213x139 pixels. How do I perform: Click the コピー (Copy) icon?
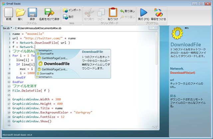pyautogui.click(x=101, y=13)
